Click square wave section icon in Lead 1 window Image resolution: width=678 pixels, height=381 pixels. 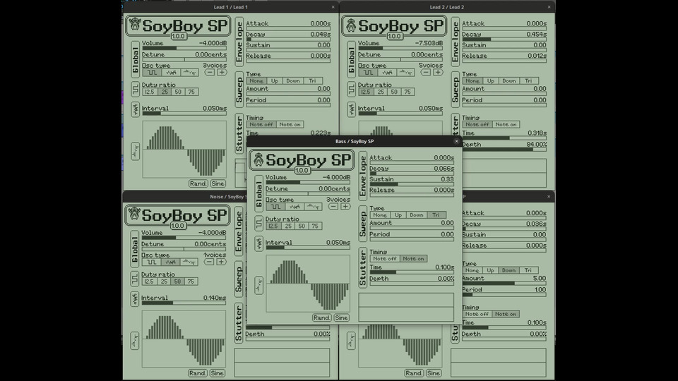135,89
